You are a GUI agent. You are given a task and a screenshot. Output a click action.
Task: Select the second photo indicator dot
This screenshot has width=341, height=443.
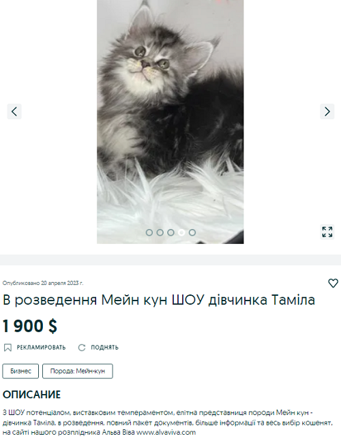point(160,232)
